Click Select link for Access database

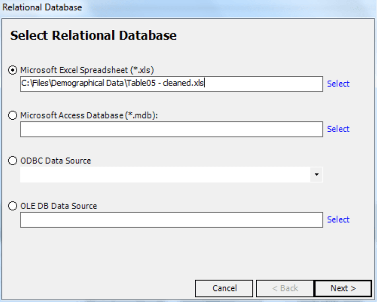tap(338, 129)
